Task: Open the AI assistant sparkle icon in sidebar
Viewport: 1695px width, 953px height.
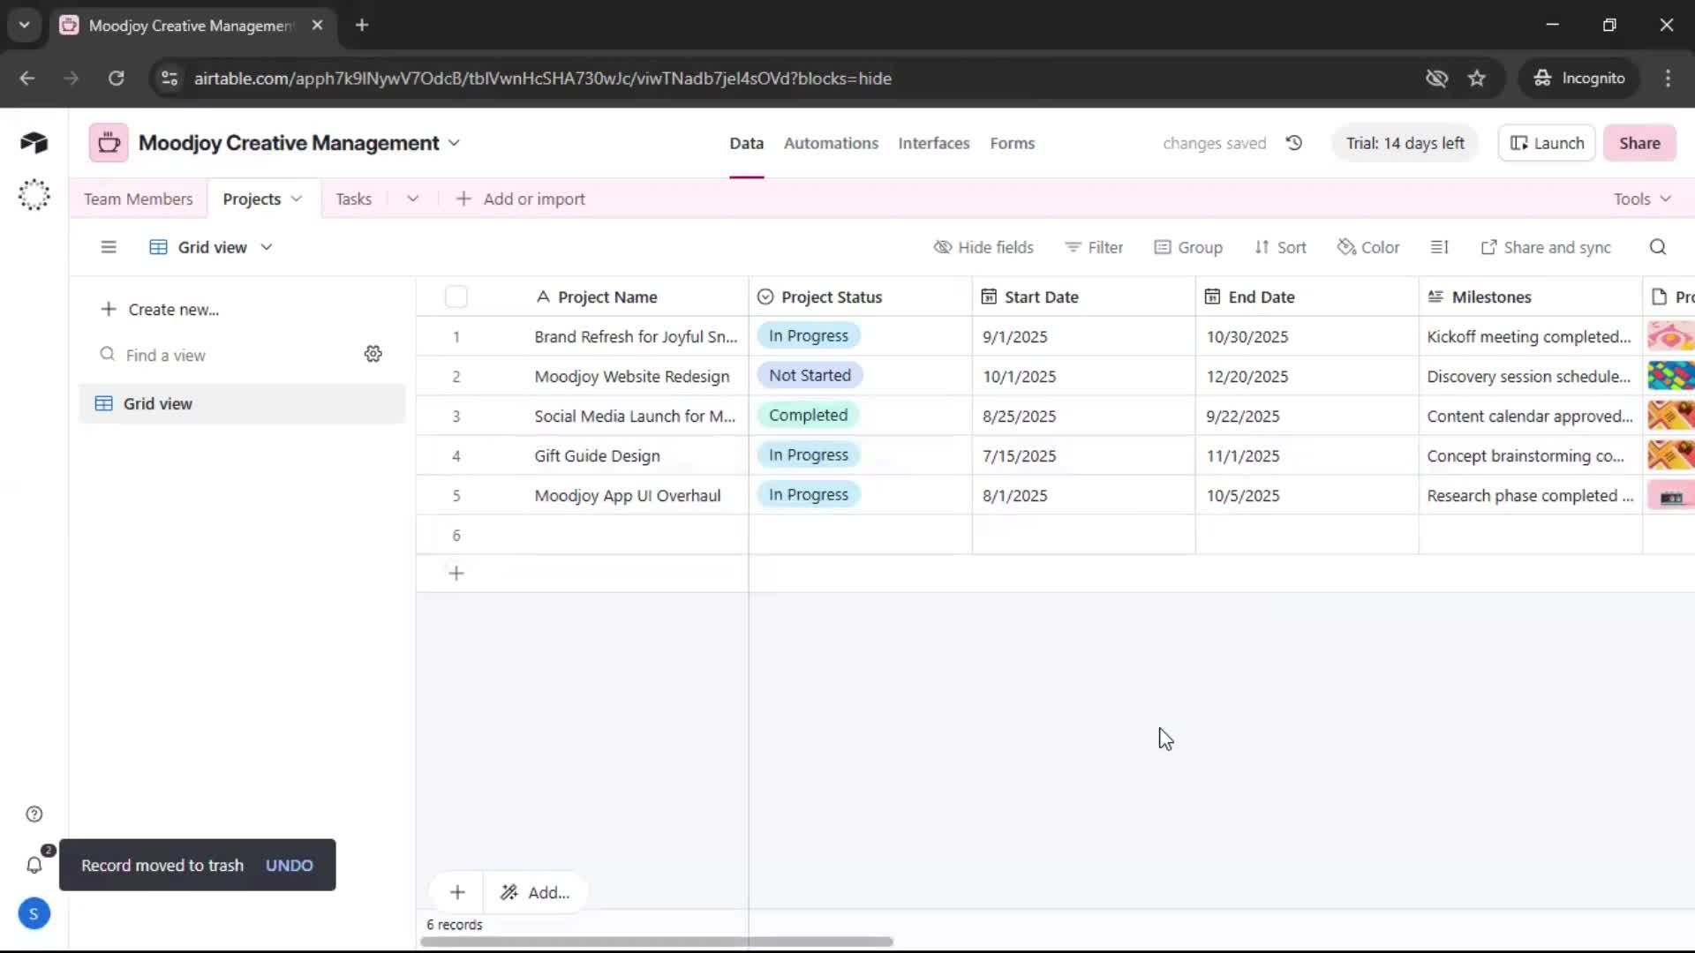Action: tap(34, 195)
